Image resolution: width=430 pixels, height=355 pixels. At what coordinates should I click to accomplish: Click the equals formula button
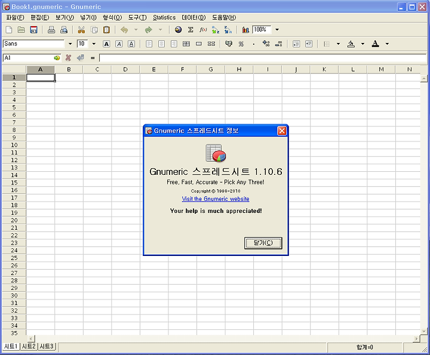(x=93, y=58)
